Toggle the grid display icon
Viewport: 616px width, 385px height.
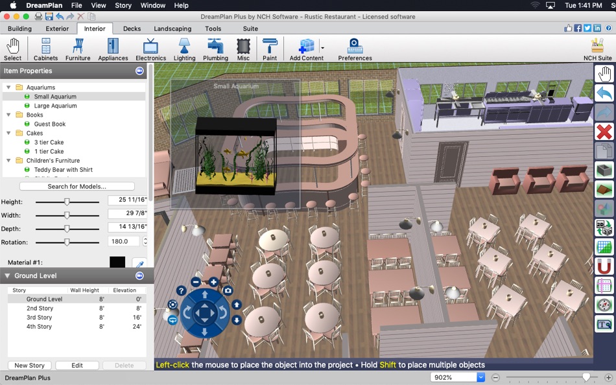click(x=604, y=247)
